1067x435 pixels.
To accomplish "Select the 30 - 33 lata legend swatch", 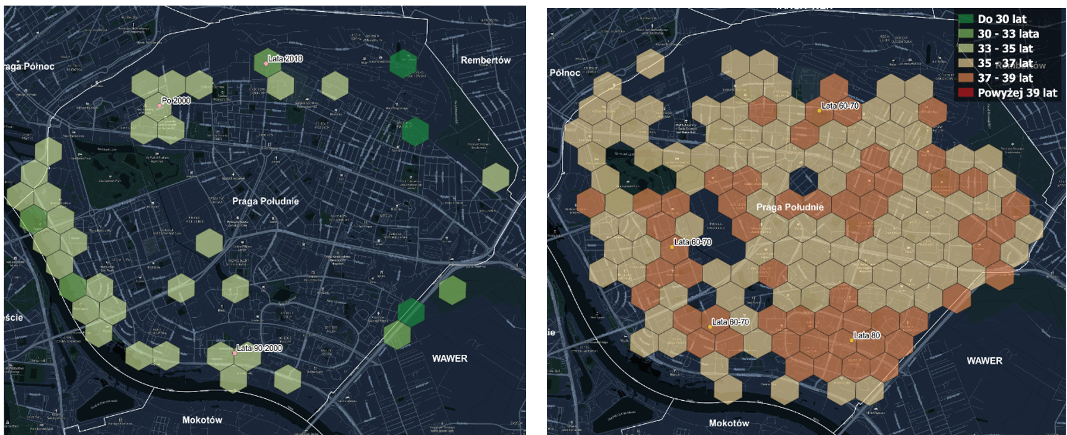I will [x=966, y=34].
